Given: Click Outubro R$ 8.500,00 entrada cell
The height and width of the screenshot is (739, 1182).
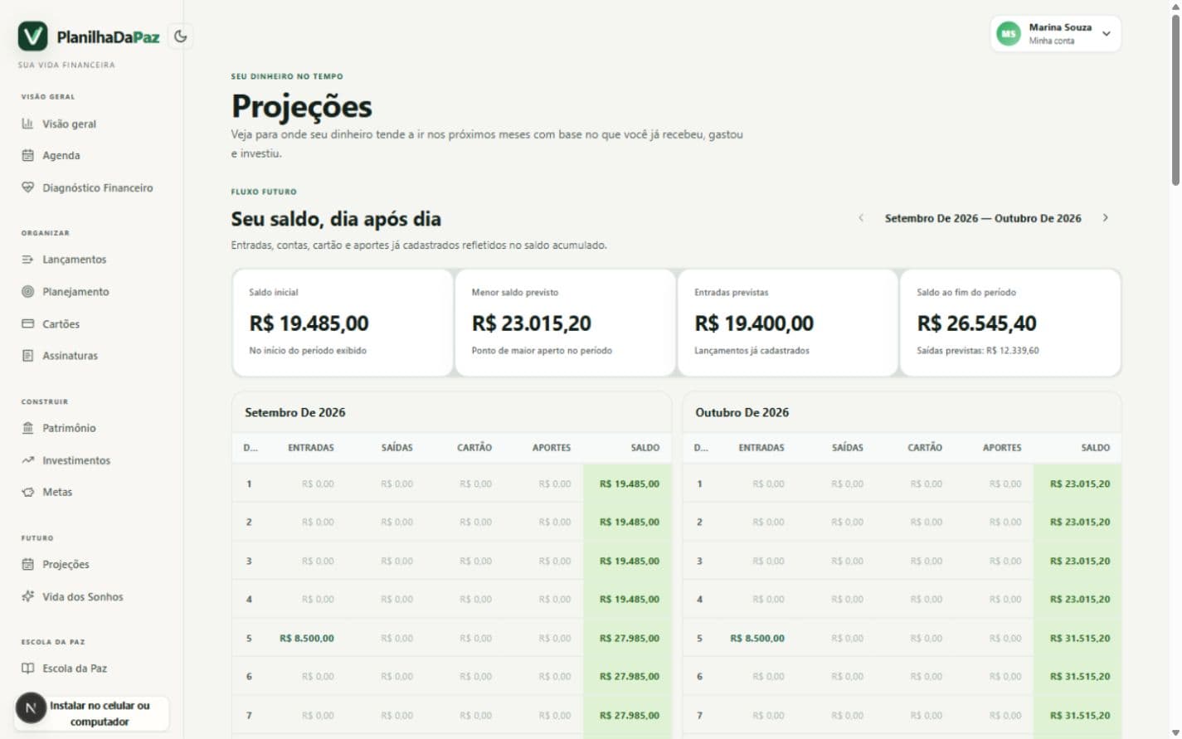Looking at the screenshot, I should click(x=757, y=638).
